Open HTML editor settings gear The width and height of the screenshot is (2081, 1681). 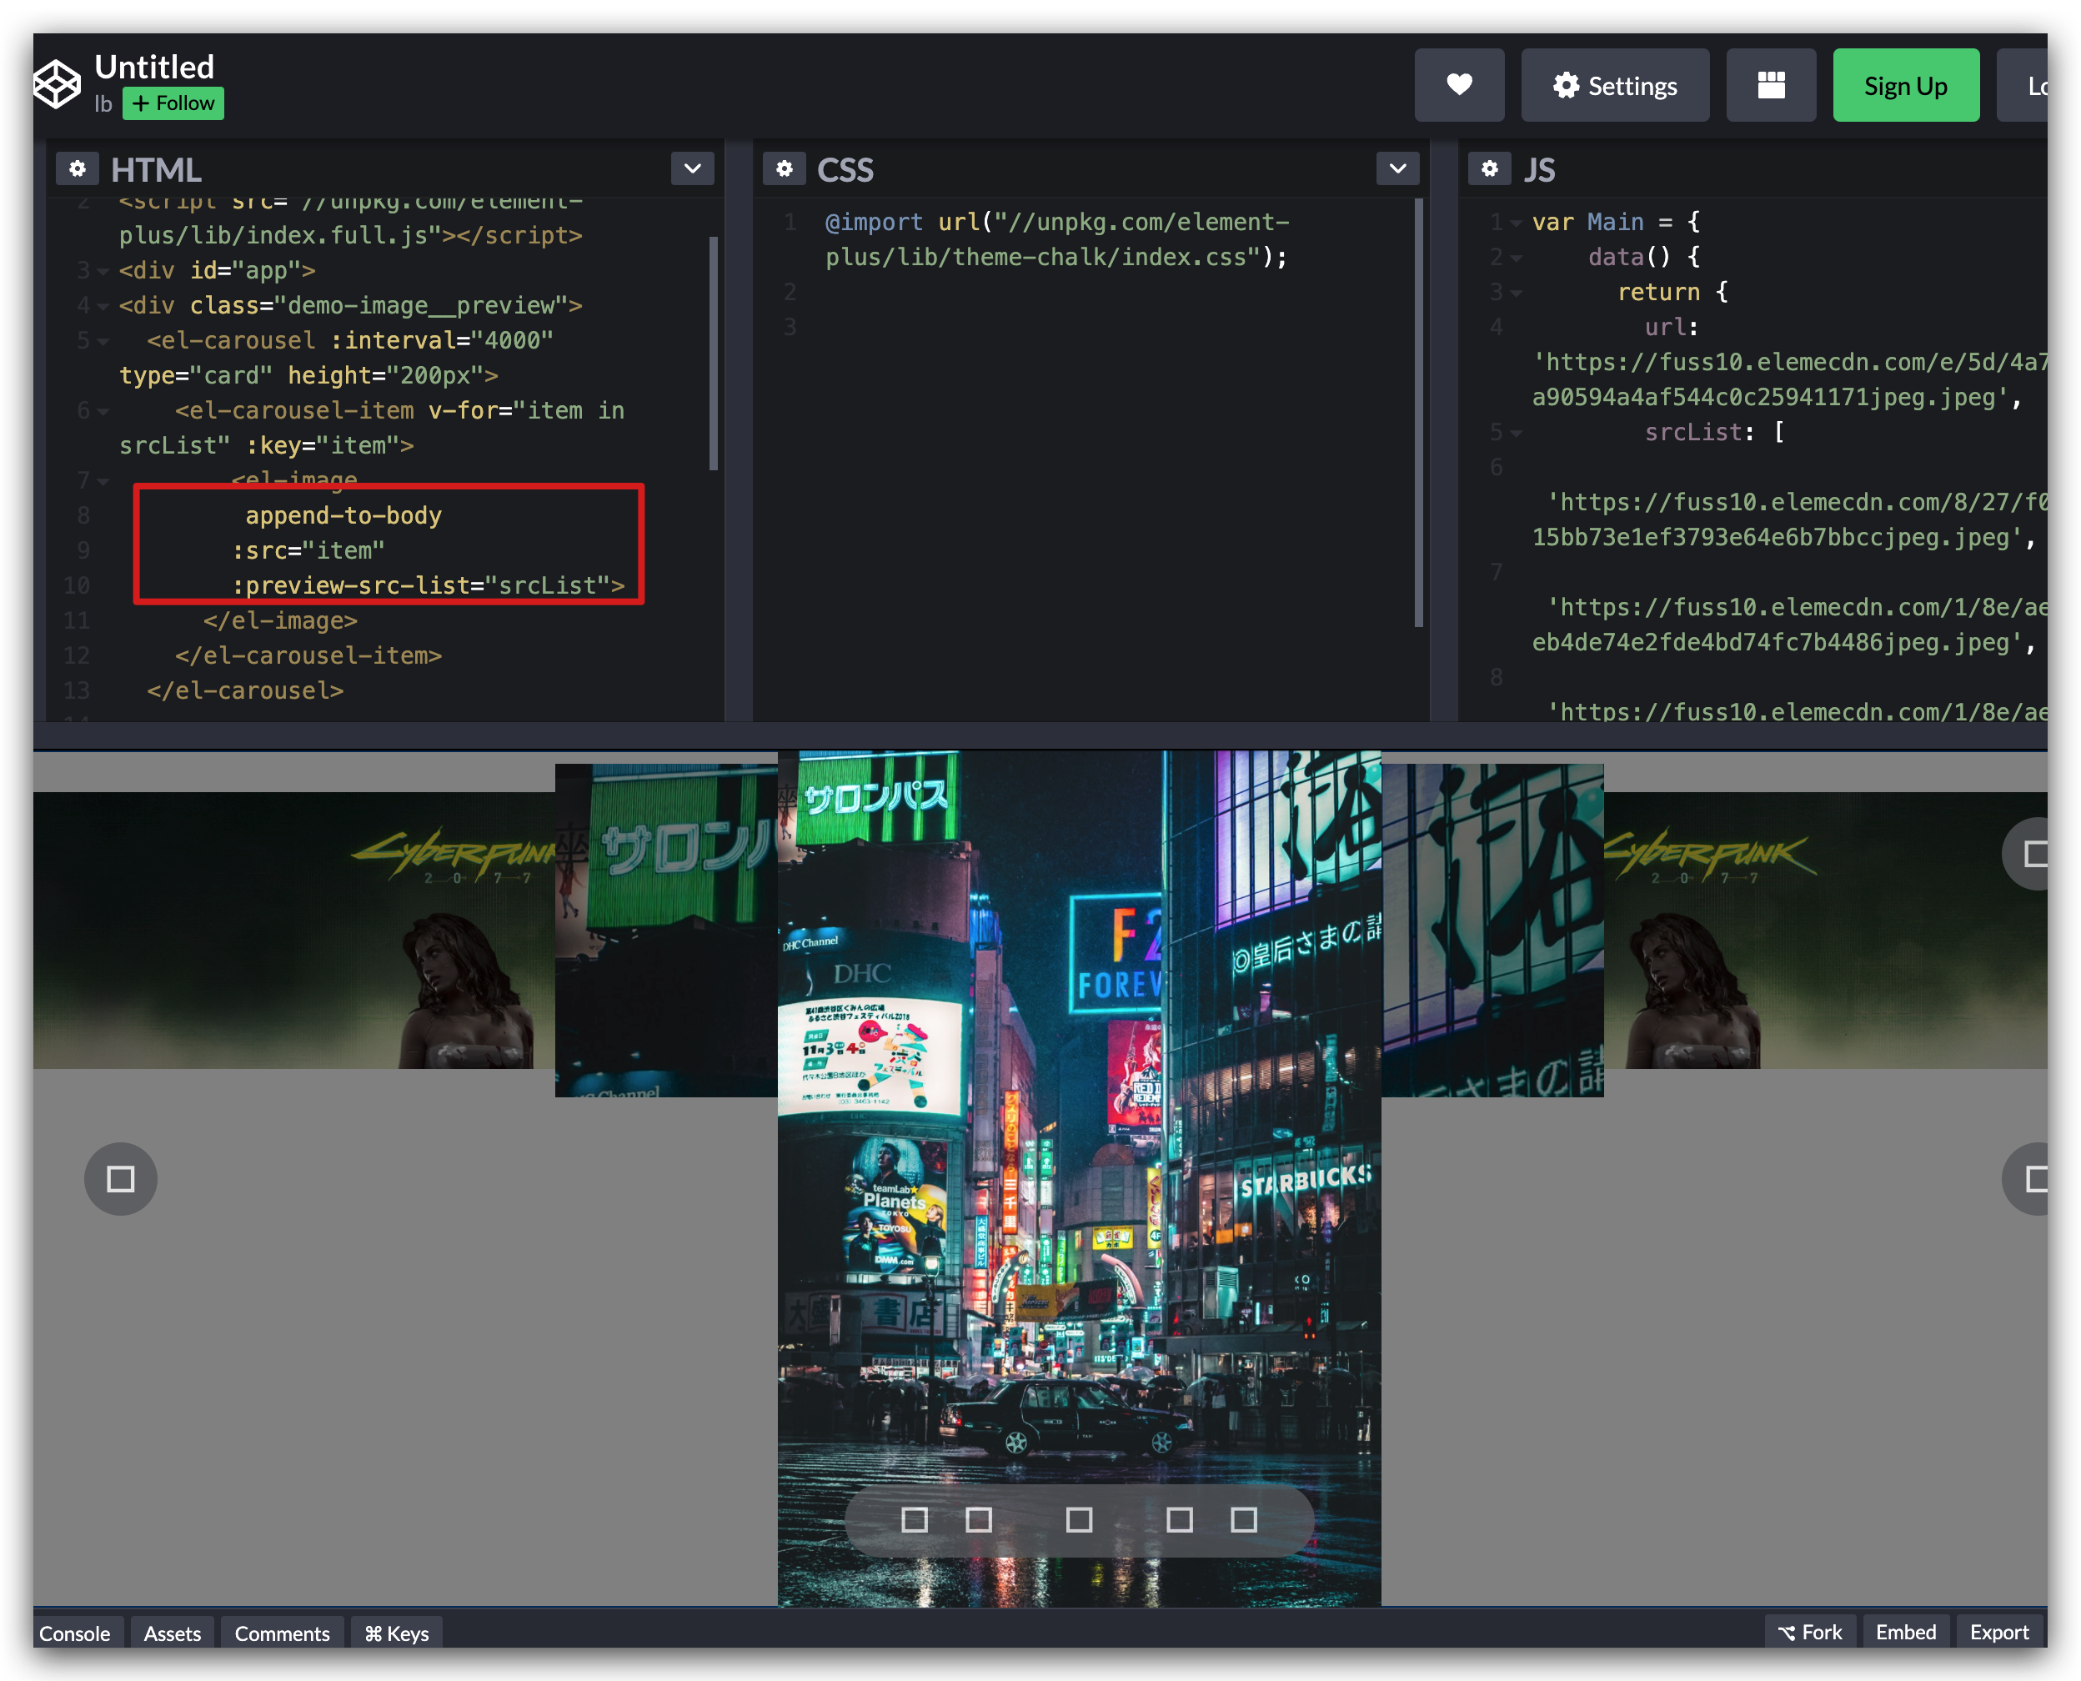point(78,168)
